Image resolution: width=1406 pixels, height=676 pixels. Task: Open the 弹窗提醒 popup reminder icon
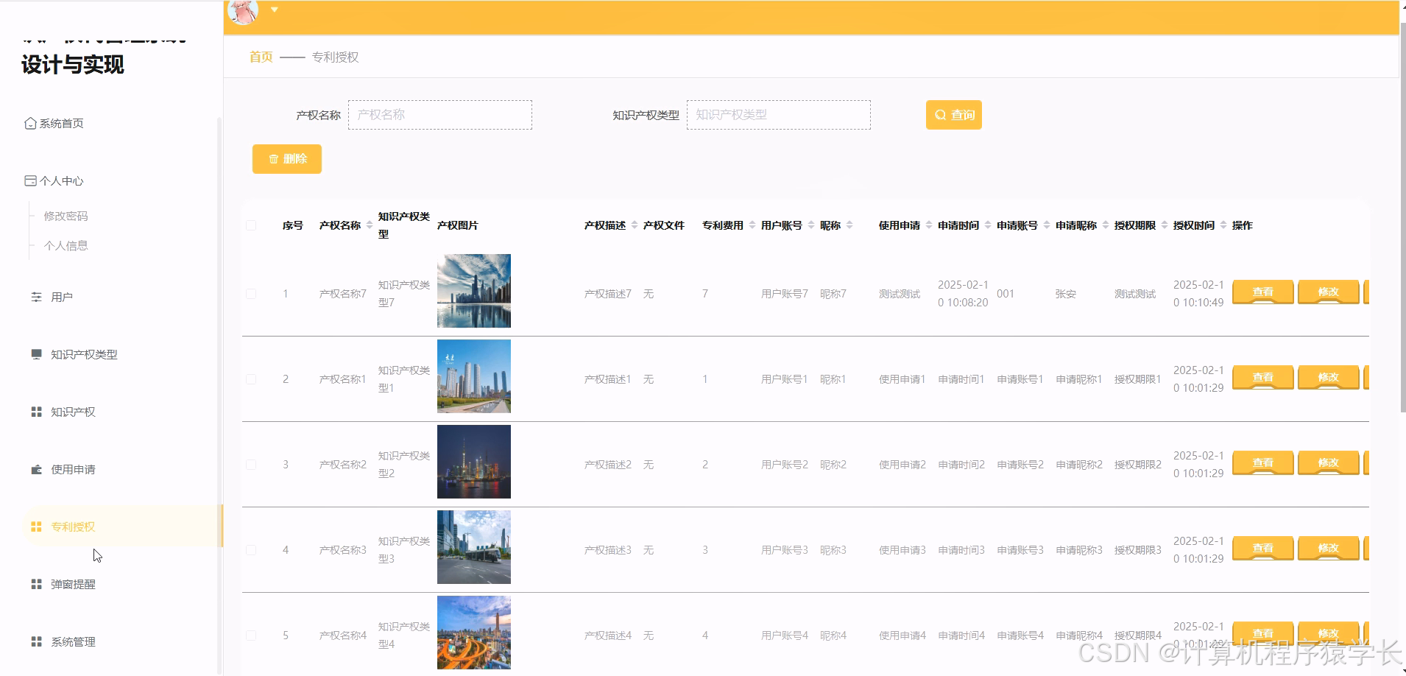pyautogui.click(x=36, y=584)
